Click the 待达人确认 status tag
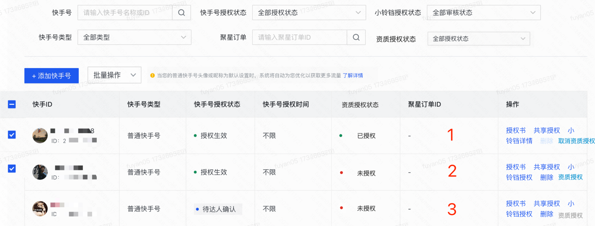The width and height of the screenshot is (595, 226). pos(218,209)
